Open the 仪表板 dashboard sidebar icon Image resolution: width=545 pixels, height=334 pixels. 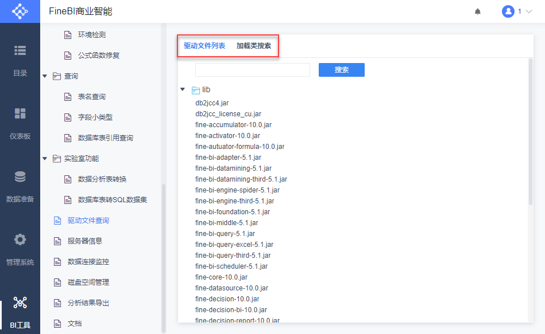pos(20,113)
